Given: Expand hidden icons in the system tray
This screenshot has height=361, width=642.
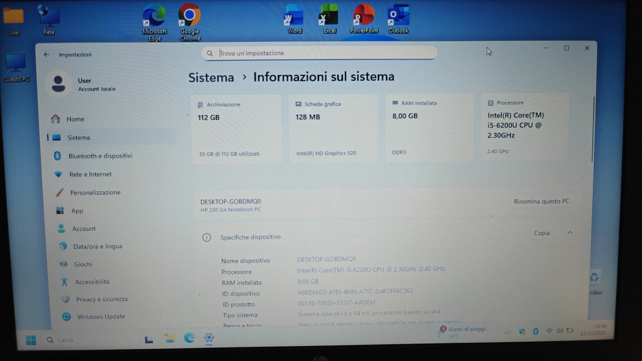Looking at the screenshot, I should [x=508, y=331].
